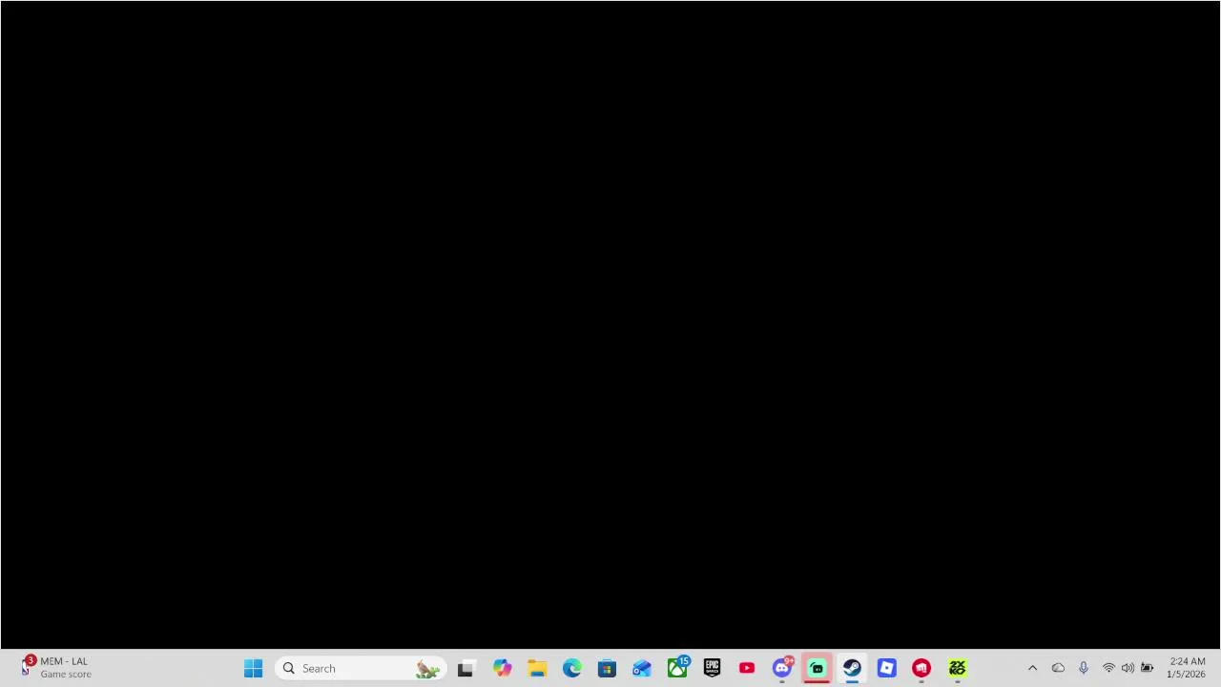
Task: Open the clock showing 2:24 AM
Action: [x=1187, y=668]
